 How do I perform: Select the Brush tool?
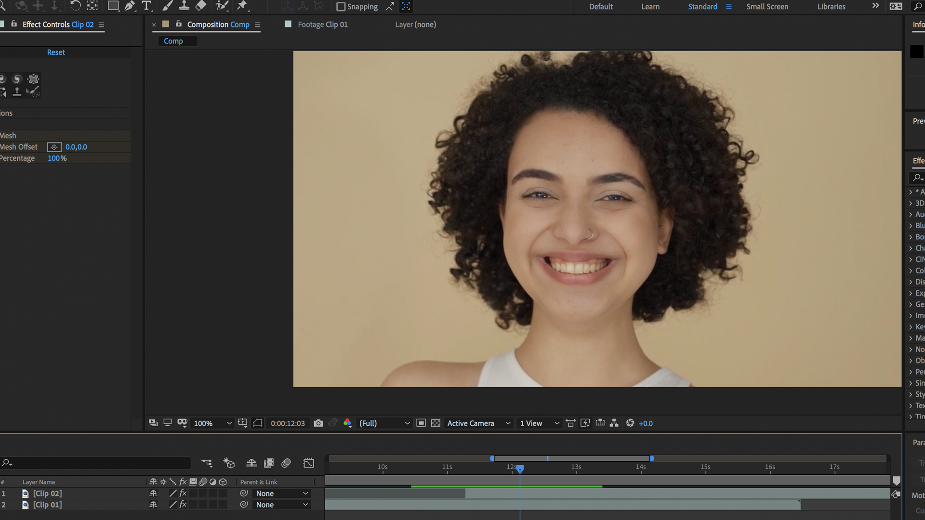pos(168,6)
